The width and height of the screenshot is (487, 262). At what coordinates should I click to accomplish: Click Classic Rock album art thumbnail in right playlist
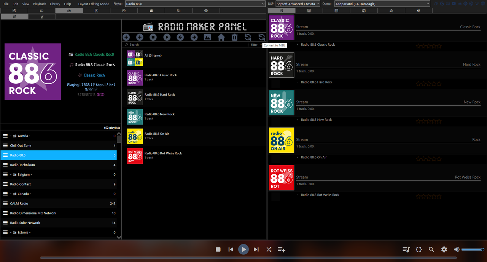point(282,27)
